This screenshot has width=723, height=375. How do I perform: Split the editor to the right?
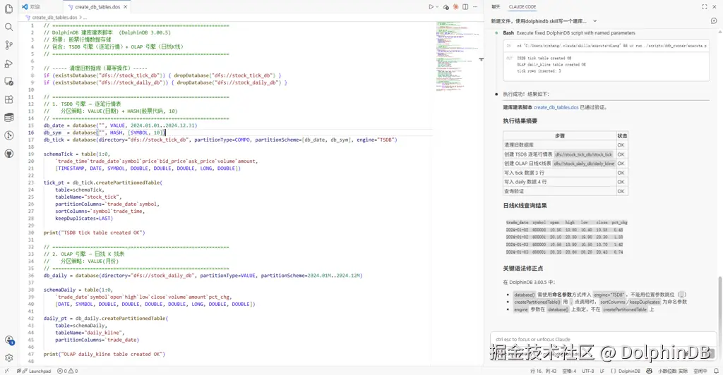pyautogui.click(x=465, y=7)
